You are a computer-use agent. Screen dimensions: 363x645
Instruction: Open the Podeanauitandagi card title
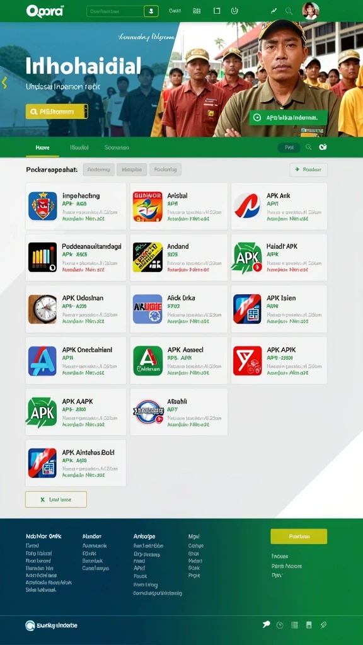[92, 246]
